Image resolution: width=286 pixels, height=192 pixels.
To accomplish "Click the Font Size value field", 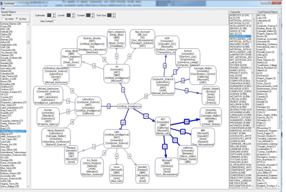I will pos(109,15).
